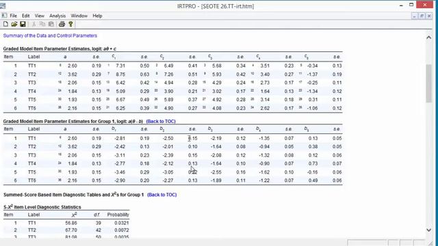Click the Cut toolbar icon

pyautogui.click(x=34, y=25)
